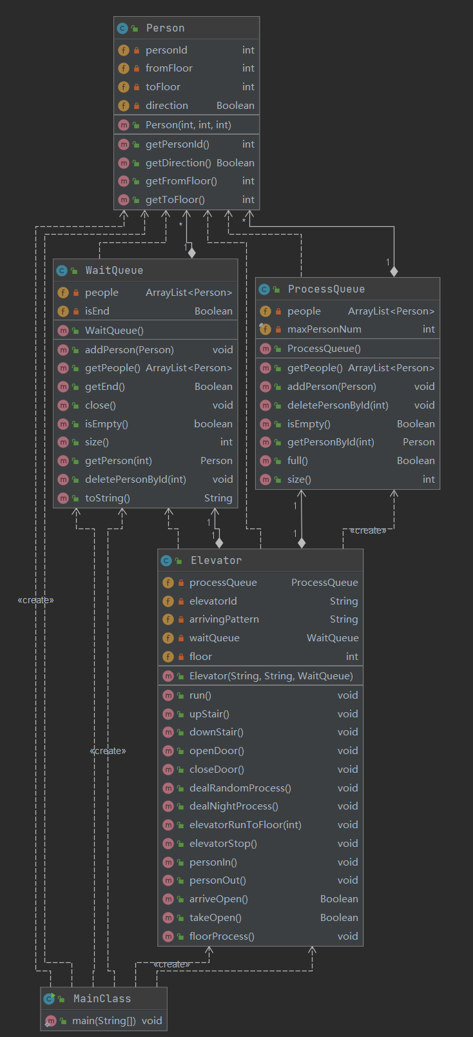Click the private lock icon beside direction
This screenshot has height=1037, width=473.
click(137, 106)
